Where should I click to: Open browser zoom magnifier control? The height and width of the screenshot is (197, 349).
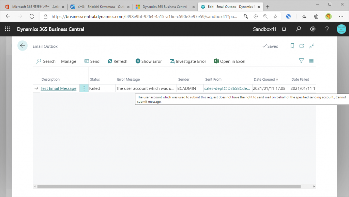point(265,16)
